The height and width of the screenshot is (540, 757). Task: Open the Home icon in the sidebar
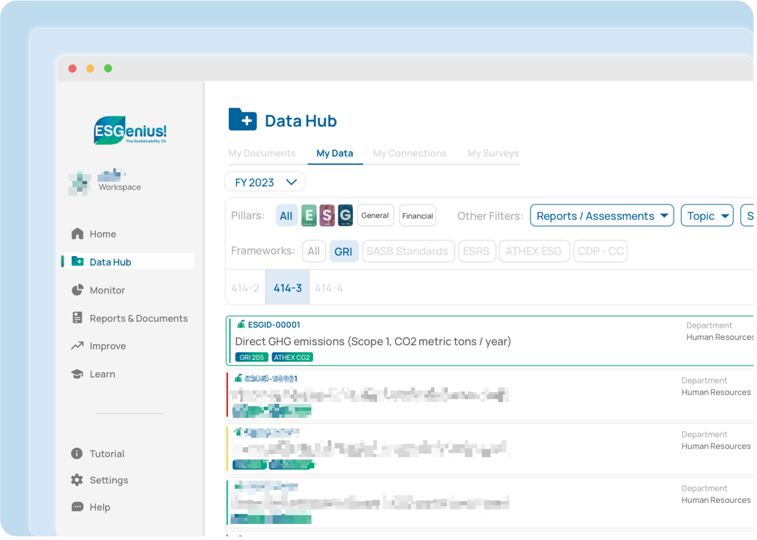pos(78,234)
